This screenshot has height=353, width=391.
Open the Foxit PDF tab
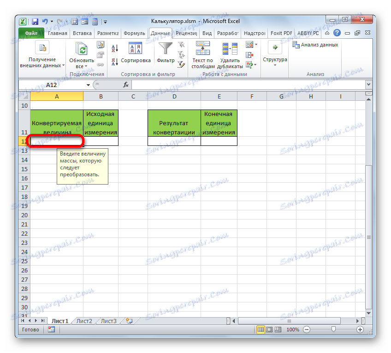[281, 33]
